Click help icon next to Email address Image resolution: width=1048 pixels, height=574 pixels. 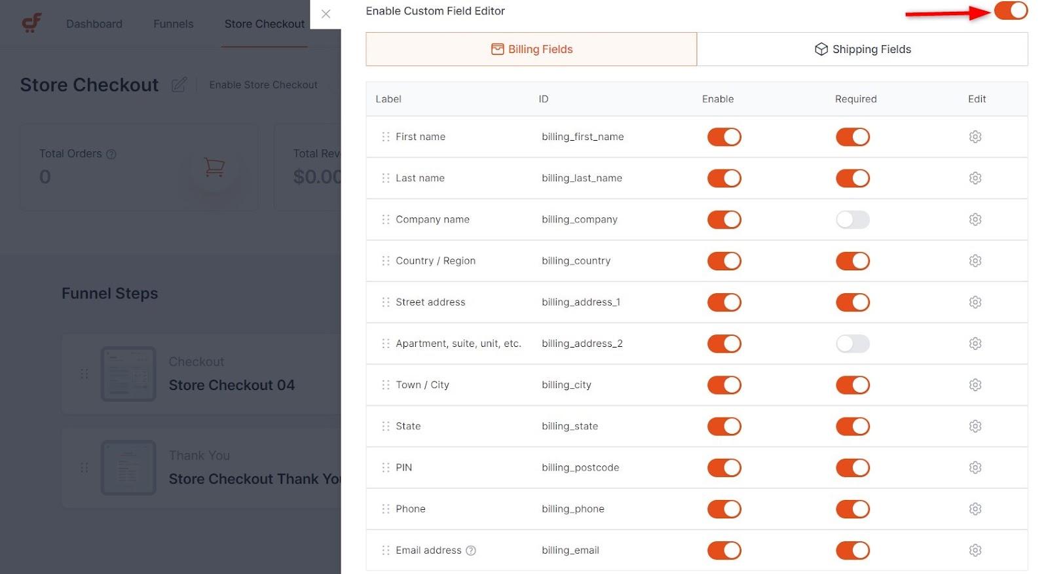[470, 550]
